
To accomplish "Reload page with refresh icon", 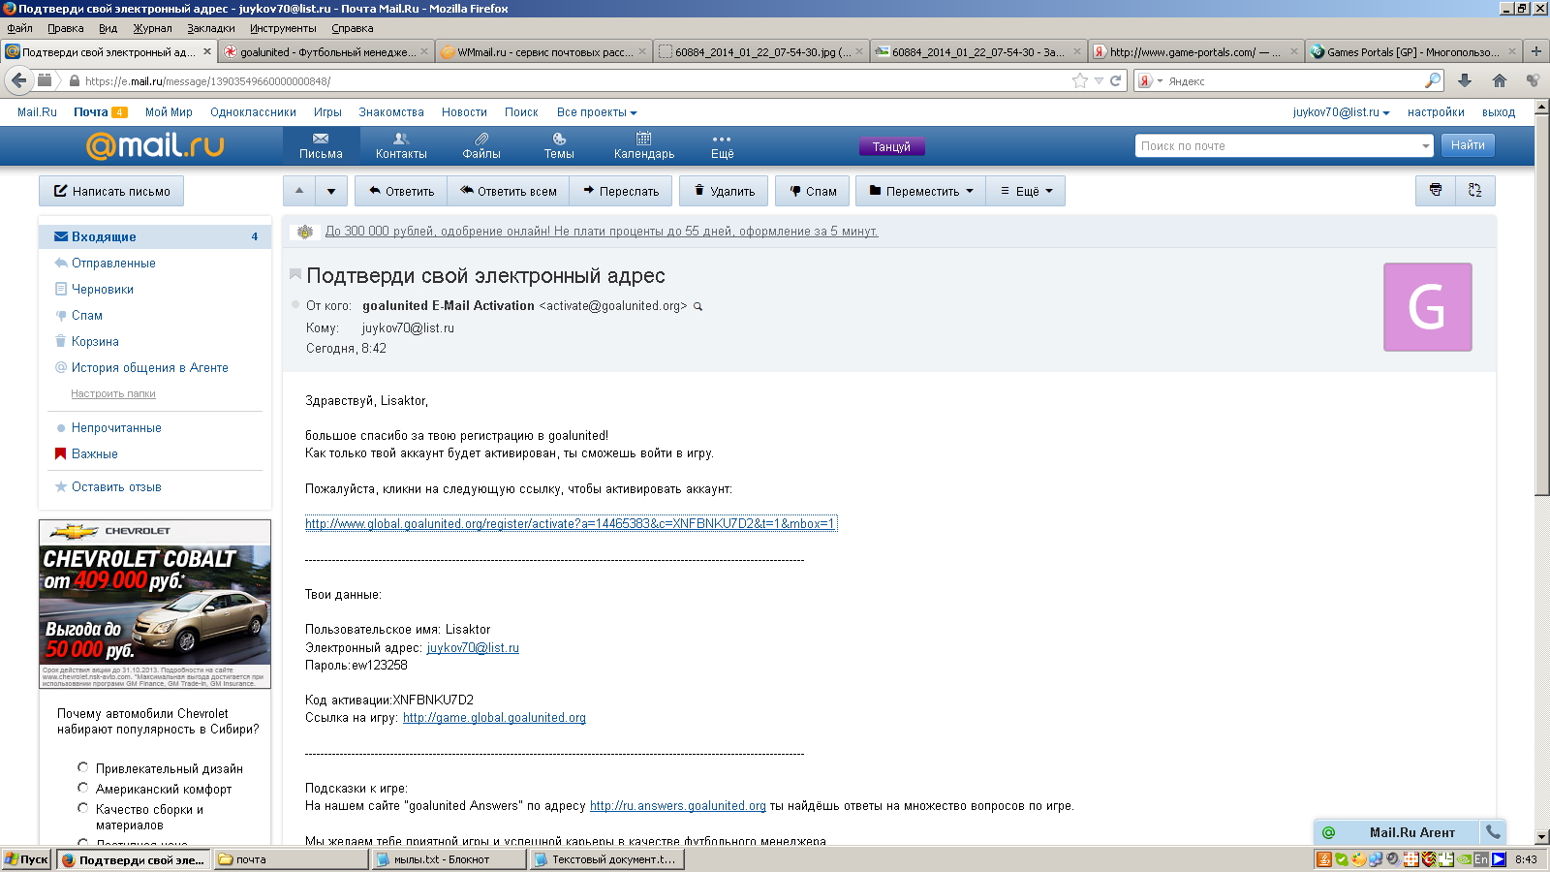I will tap(1115, 80).
